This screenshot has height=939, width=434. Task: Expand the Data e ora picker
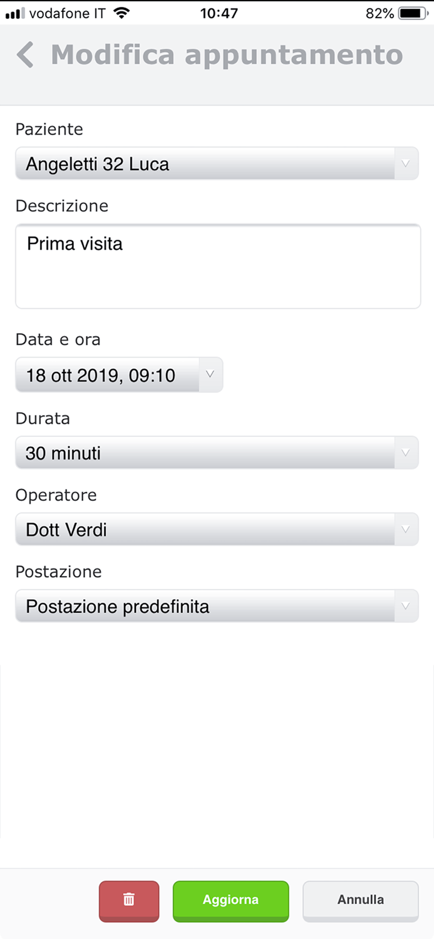210,374
